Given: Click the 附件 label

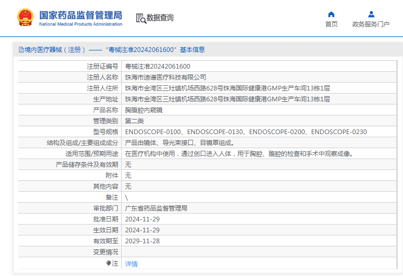Looking at the screenshot, I should tap(112, 176).
